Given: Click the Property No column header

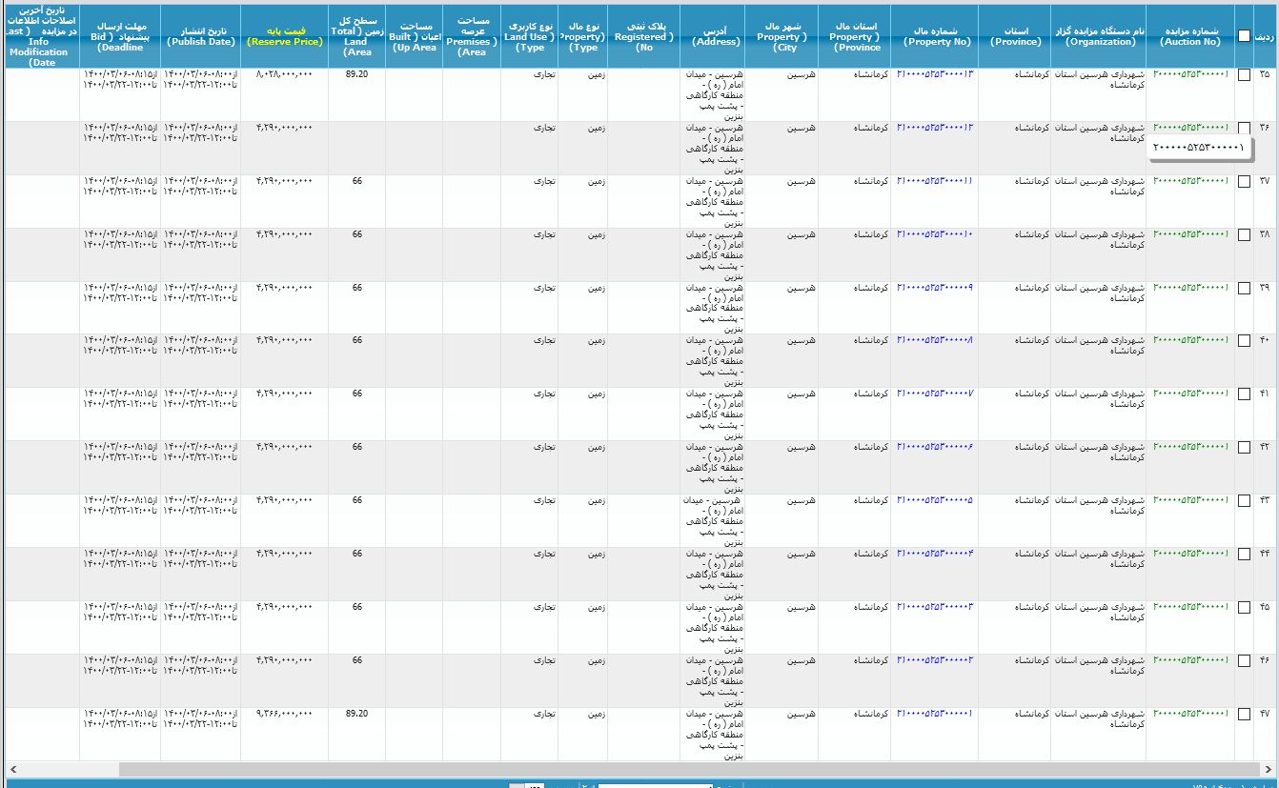Looking at the screenshot, I should coord(935,36).
